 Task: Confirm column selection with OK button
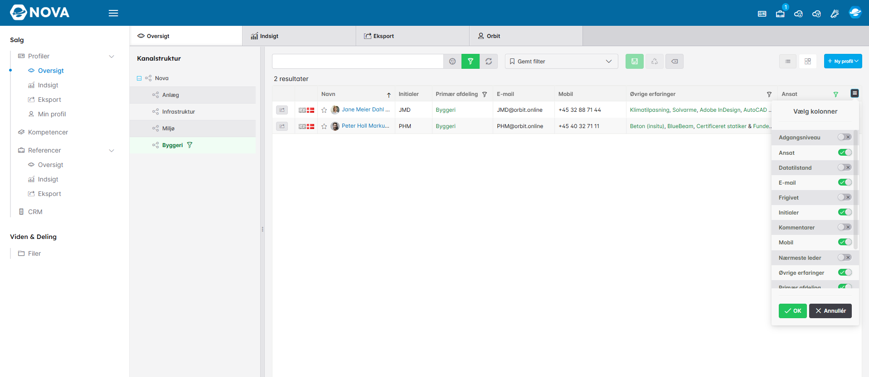[x=792, y=311]
